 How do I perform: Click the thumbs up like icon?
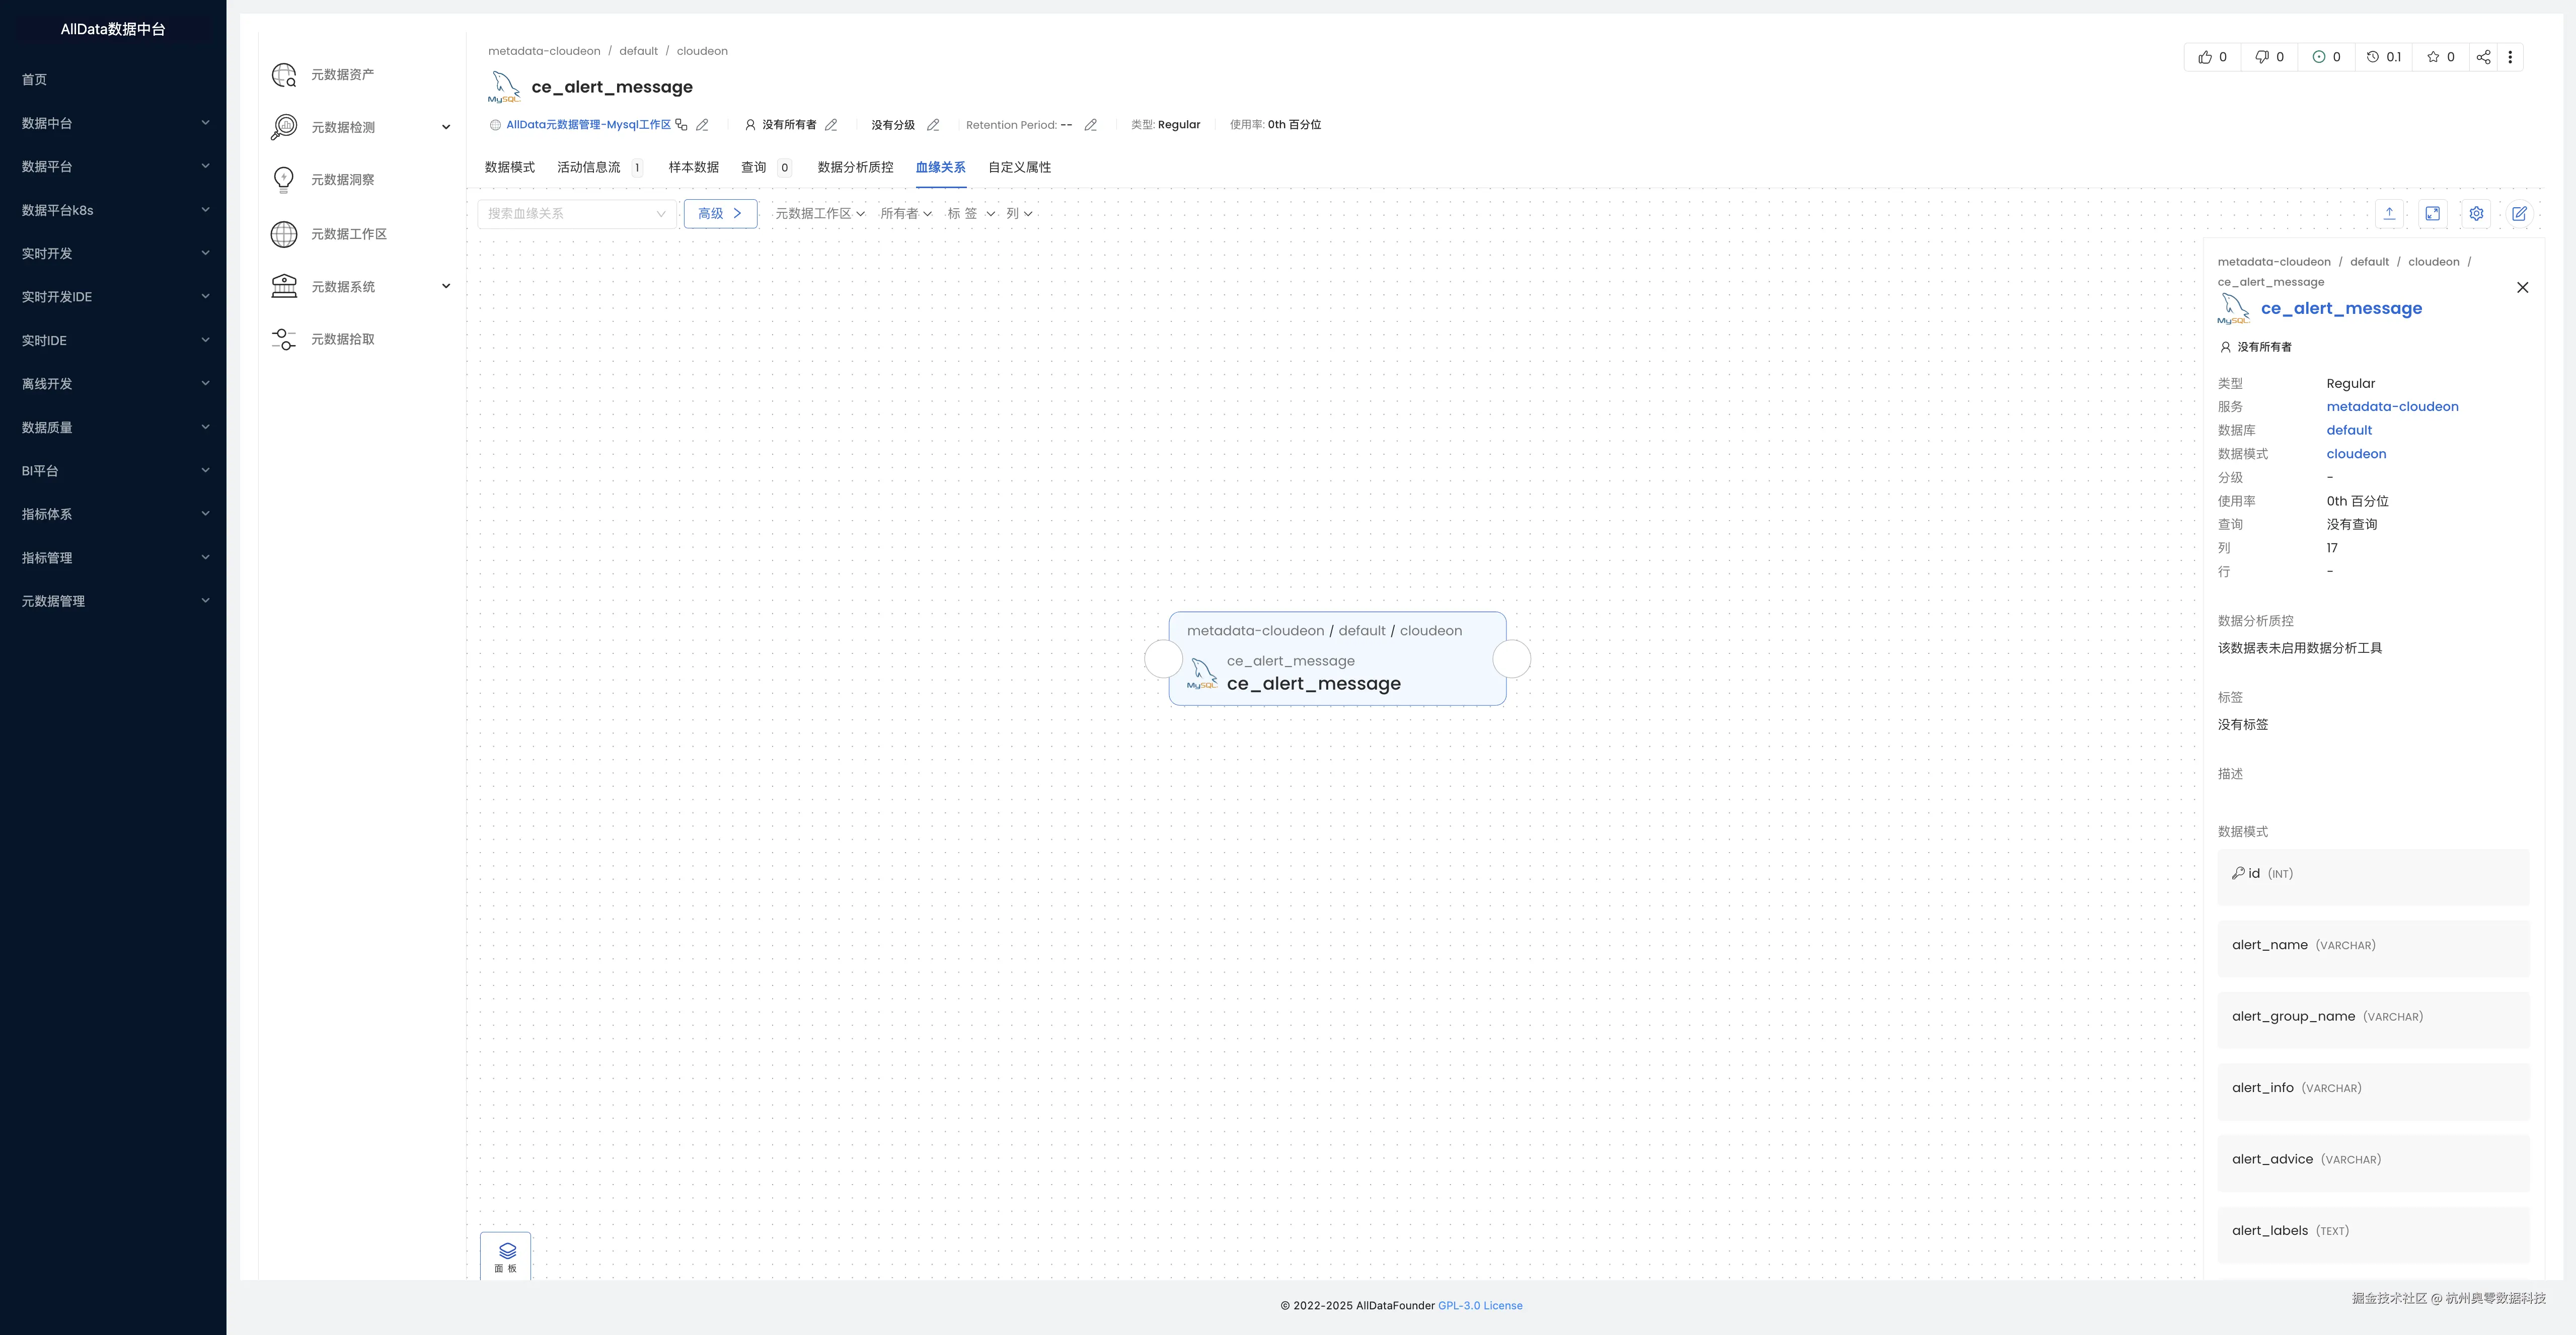2204,57
